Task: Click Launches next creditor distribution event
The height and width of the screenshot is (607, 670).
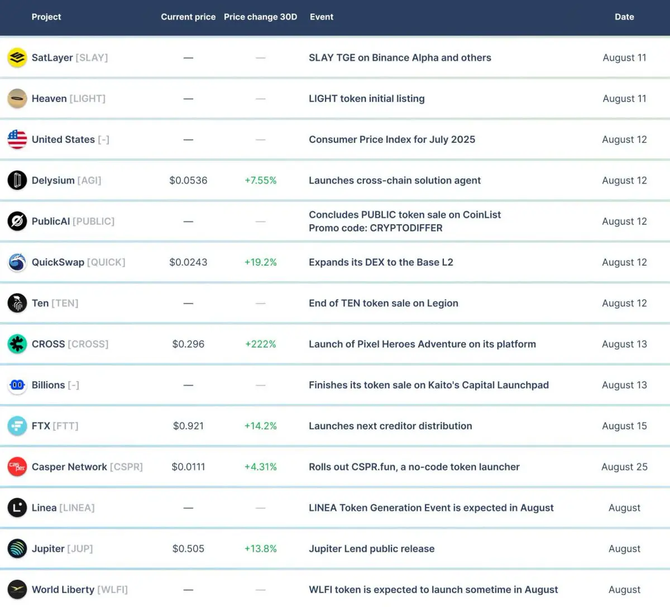Action: [390, 426]
